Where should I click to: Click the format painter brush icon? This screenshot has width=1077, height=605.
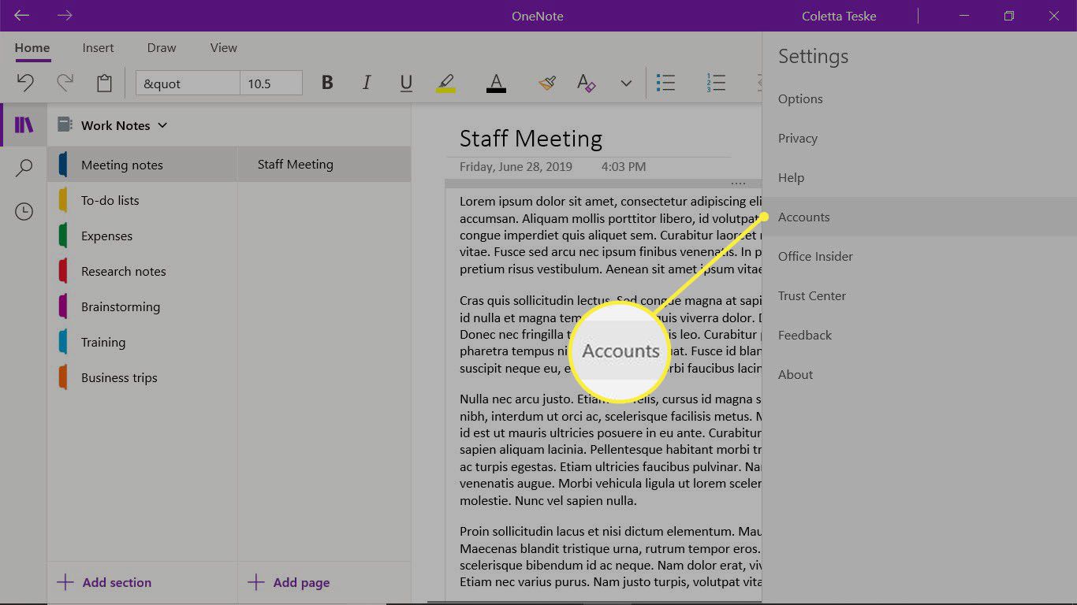click(548, 83)
